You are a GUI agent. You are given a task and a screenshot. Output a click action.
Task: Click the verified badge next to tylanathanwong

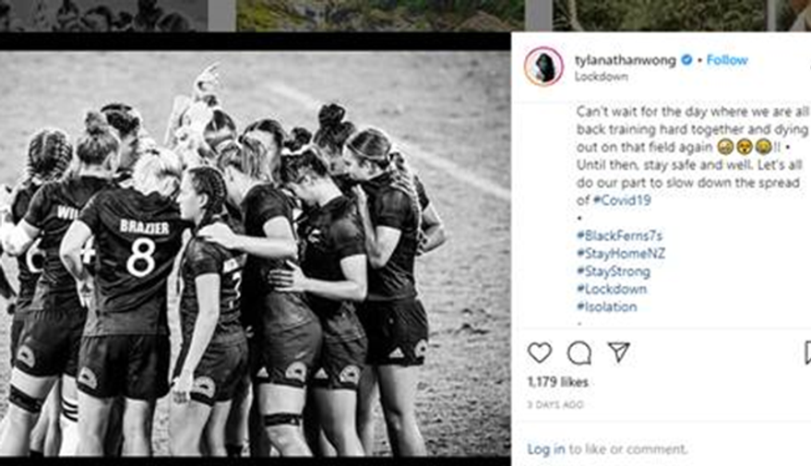click(686, 60)
